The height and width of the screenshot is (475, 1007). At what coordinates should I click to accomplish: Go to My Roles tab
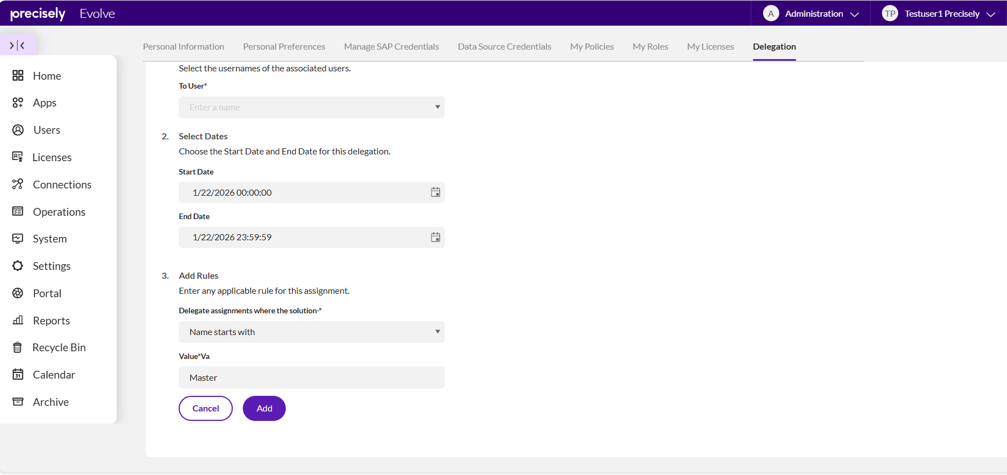(x=650, y=47)
